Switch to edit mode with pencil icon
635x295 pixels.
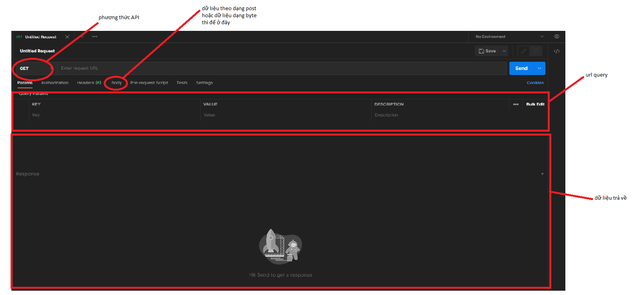523,51
